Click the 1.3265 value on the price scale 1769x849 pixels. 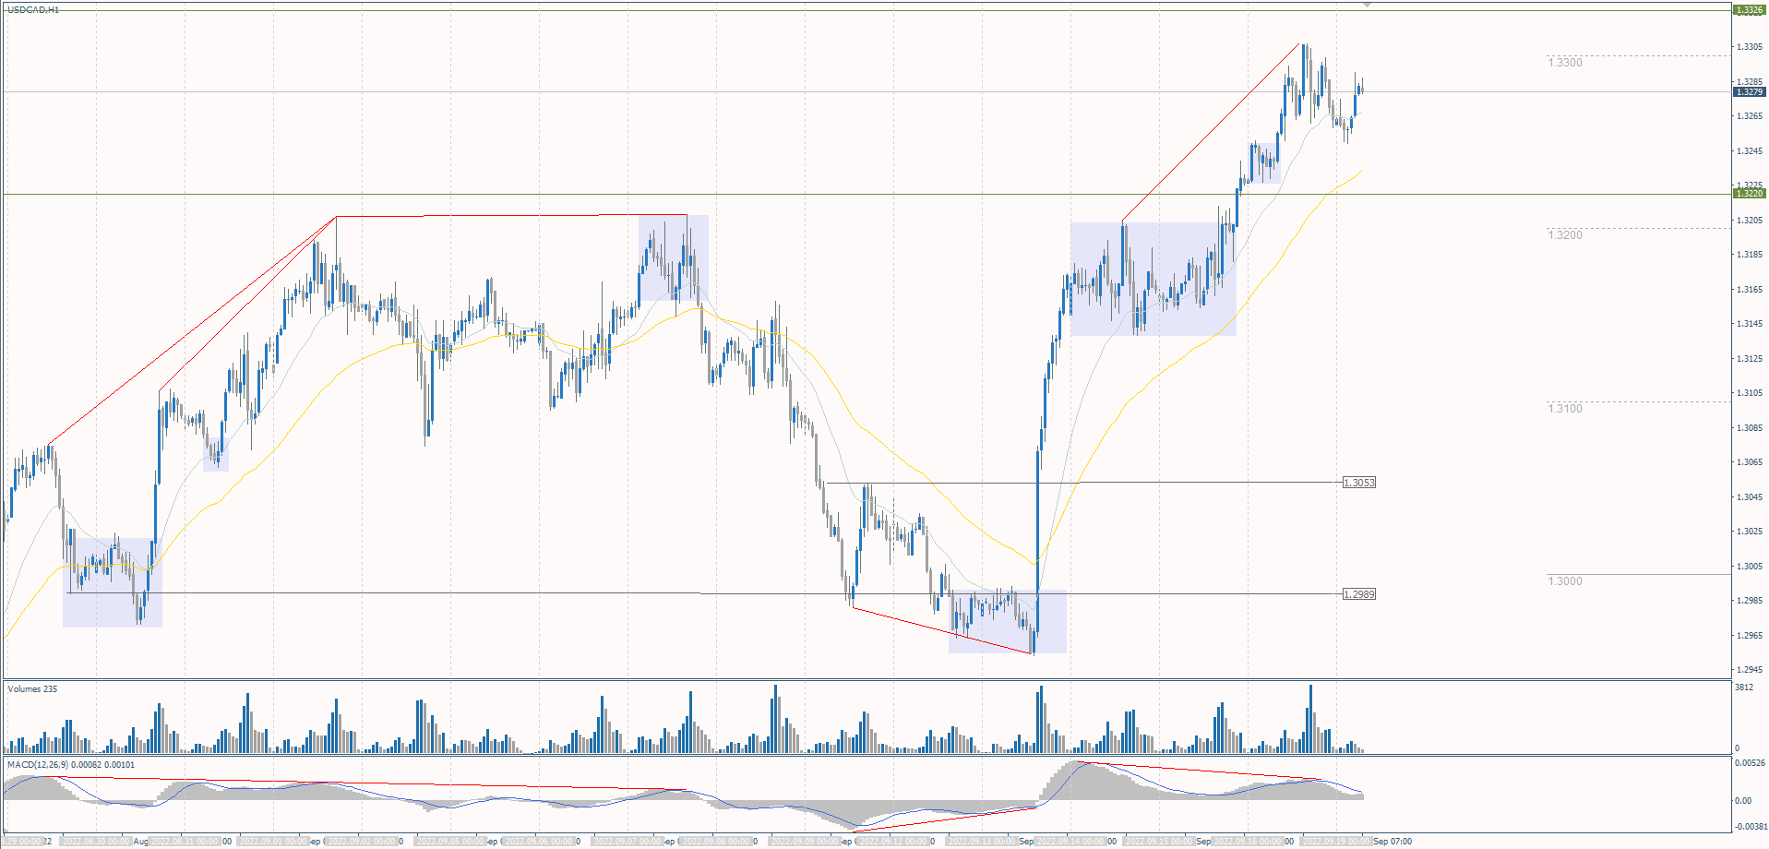click(1749, 116)
